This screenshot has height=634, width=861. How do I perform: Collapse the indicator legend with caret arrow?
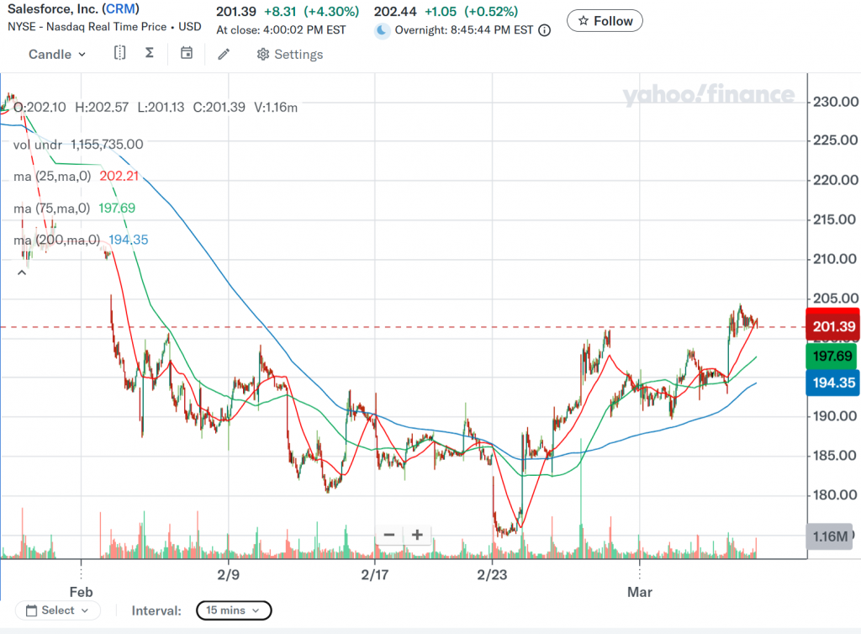[22, 272]
